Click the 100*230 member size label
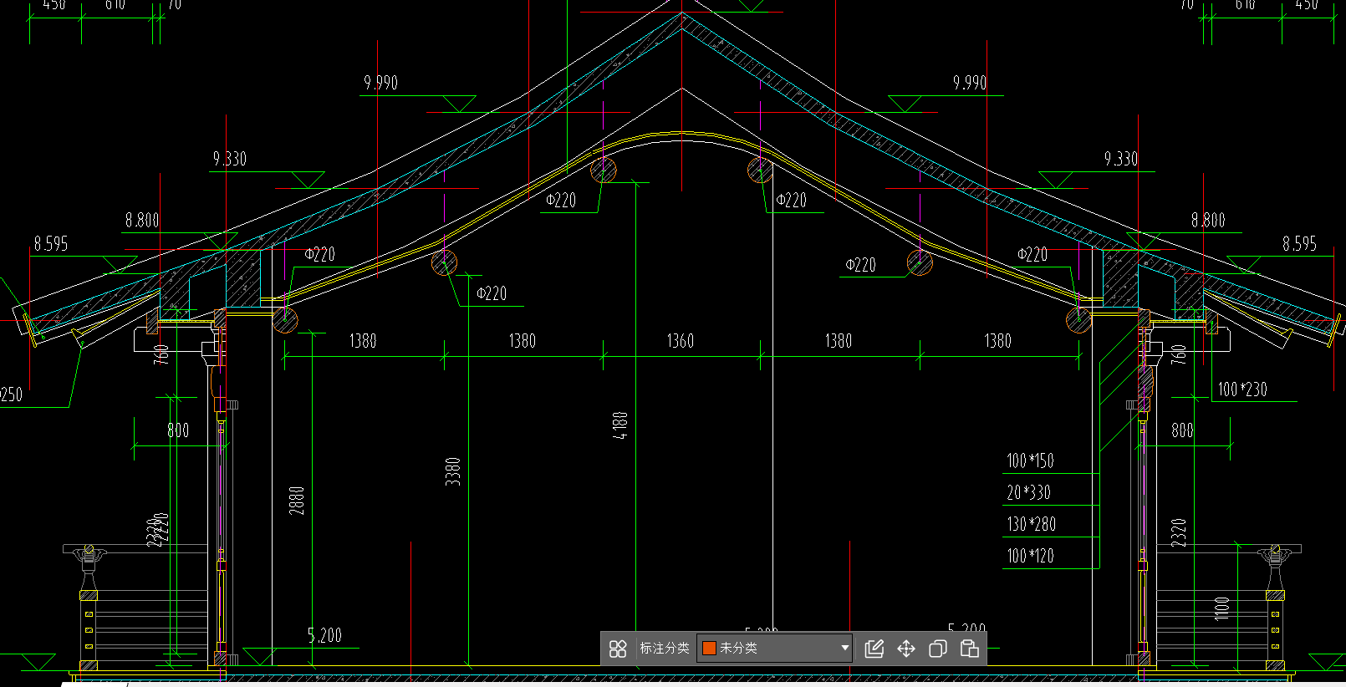Image resolution: width=1346 pixels, height=687 pixels. (1242, 389)
